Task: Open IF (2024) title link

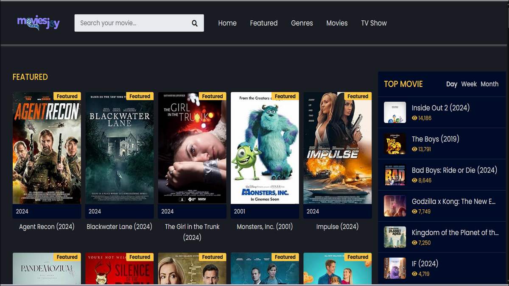Action: pos(425,264)
